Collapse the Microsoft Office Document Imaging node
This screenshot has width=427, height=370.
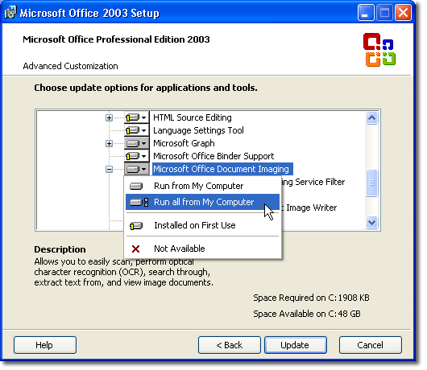coord(109,170)
